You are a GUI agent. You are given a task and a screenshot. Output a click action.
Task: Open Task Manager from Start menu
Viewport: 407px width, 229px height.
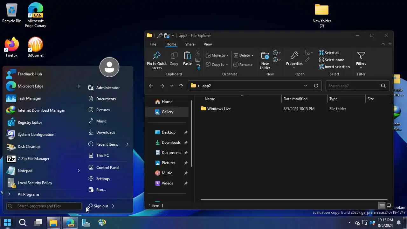43,98
